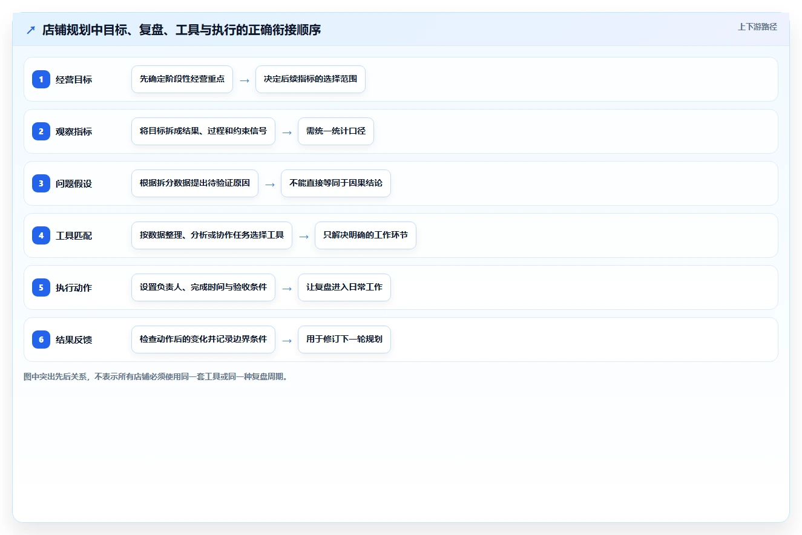
Task: Select the 只解决明确的工作环节 box
Action: tap(366, 235)
